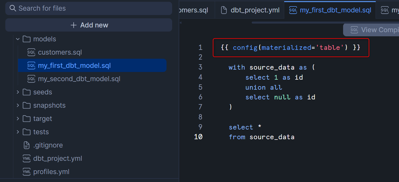Click the 'select 1 as id' code line
Screen dimensions: 399x182
(x=274, y=77)
